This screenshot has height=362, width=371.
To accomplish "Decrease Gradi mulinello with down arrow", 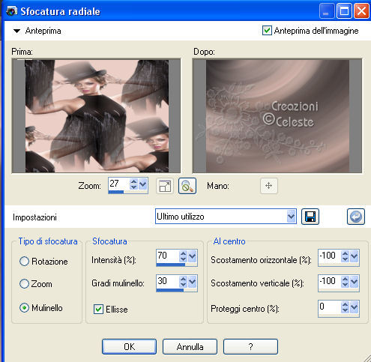I will click(x=183, y=284).
